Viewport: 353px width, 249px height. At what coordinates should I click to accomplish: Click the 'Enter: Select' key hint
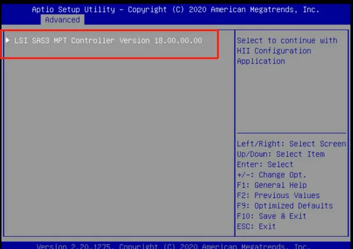[x=265, y=165]
